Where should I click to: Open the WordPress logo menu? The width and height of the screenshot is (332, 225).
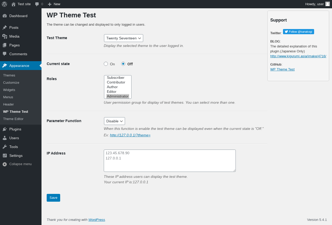tap(4, 4)
